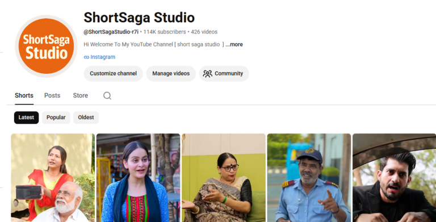The width and height of the screenshot is (436, 222).
Task: Click the Customize channel button
Action: coord(113,74)
